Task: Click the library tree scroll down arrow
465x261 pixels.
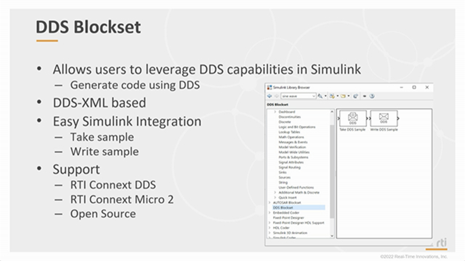Action: [332, 236]
